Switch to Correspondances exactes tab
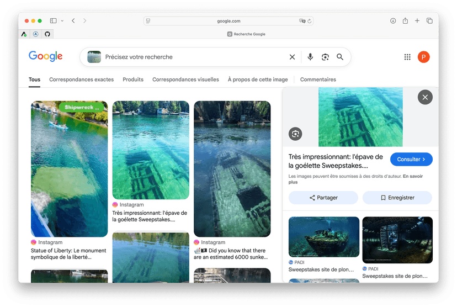This screenshot has height=307, width=457. pyautogui.click(x=81, y=80)
